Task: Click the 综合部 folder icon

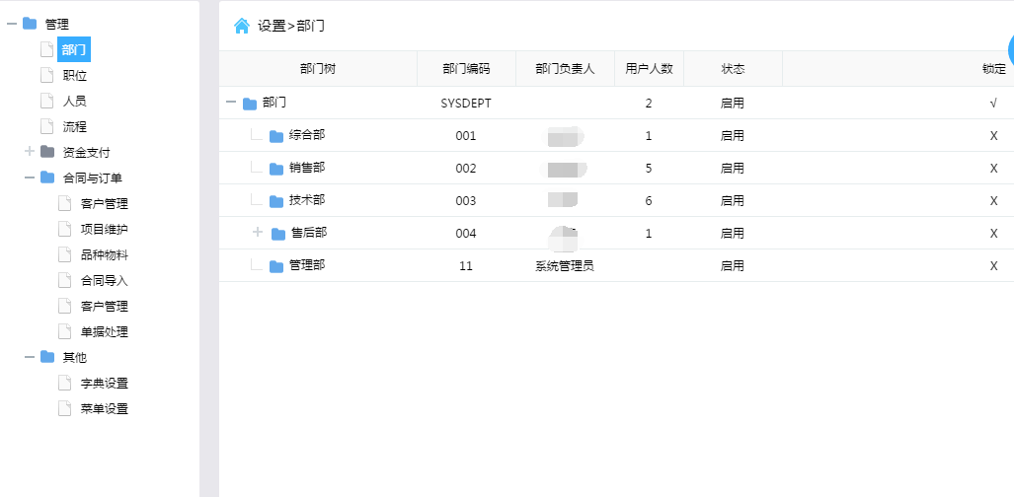Action: (x=276, y=136)
